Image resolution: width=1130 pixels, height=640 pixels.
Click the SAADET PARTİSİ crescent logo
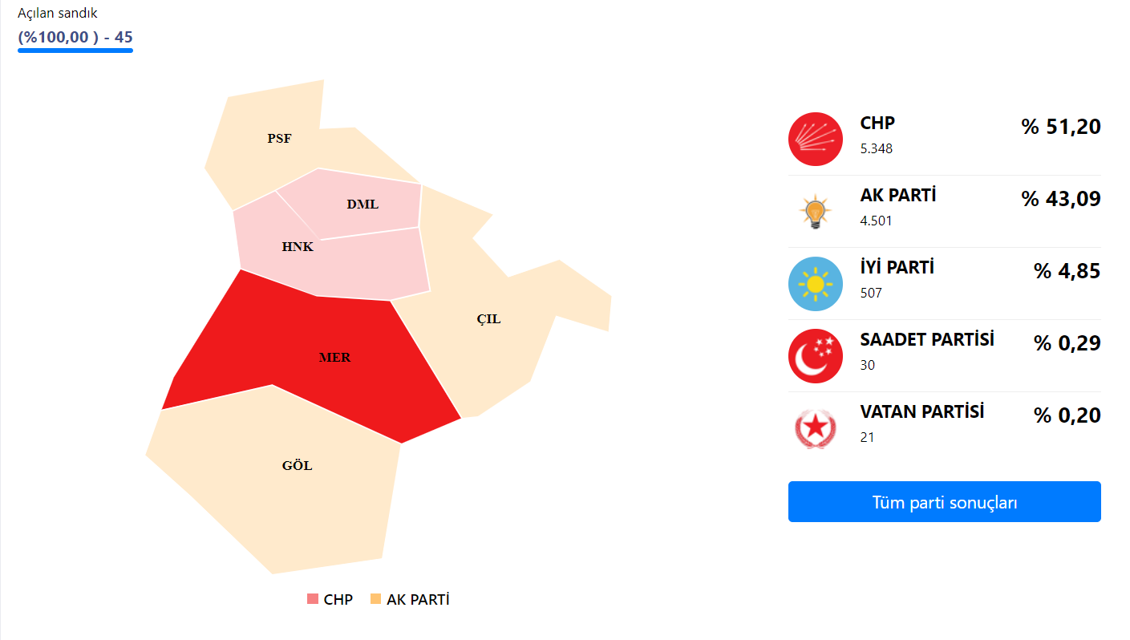816,356
